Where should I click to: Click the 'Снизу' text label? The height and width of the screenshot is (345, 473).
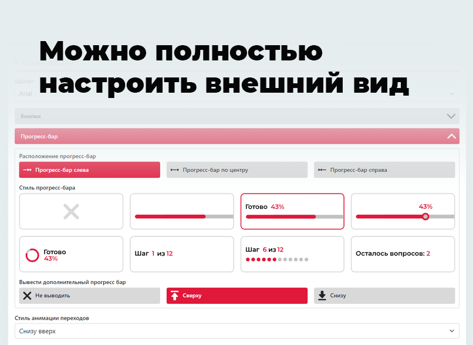[x=338, y=296]
